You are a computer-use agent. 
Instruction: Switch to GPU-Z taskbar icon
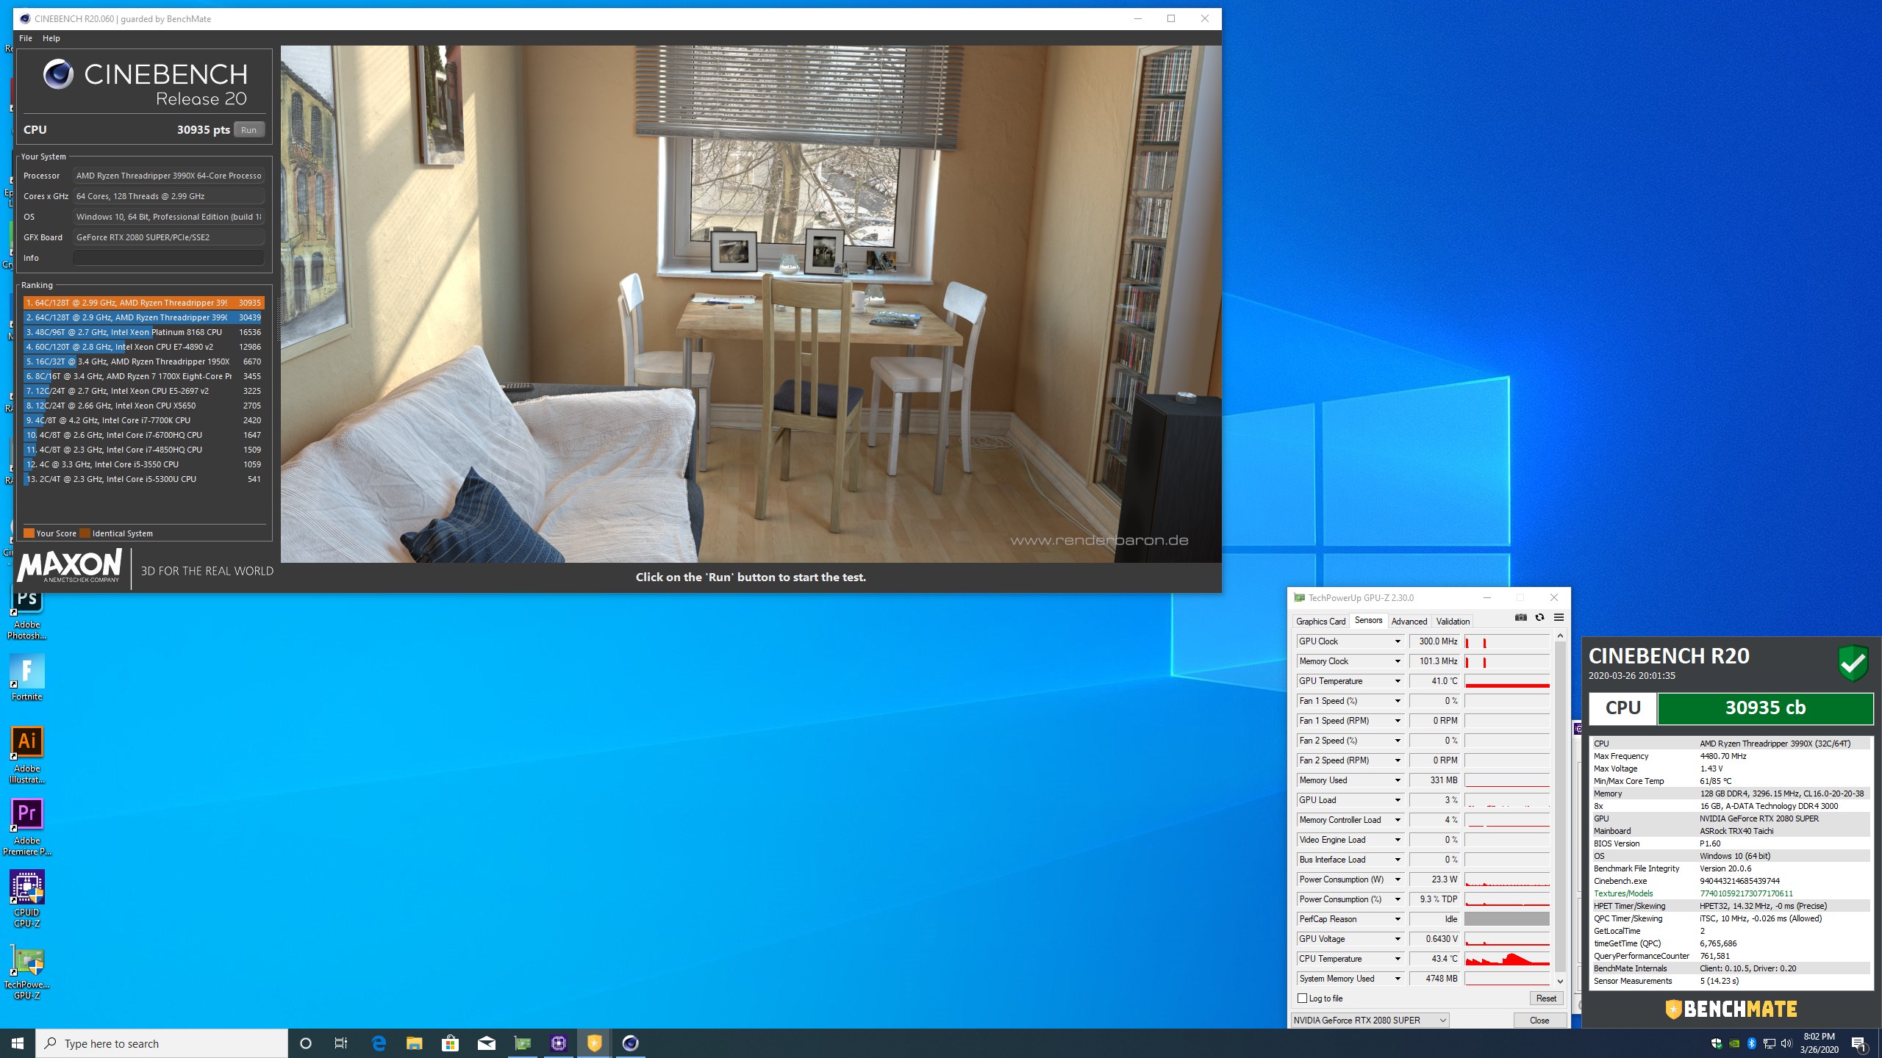[x=523, y=1043]
